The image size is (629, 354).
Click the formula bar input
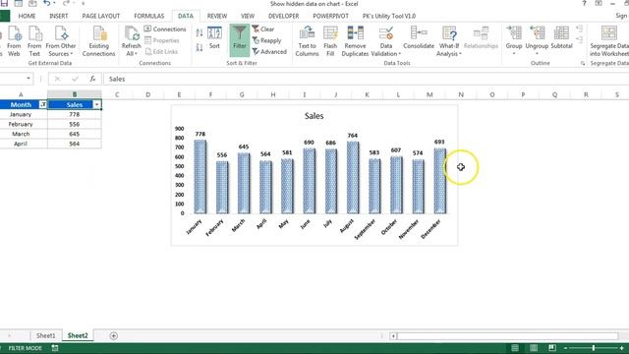pyautogui.click(x=365, y=79)
